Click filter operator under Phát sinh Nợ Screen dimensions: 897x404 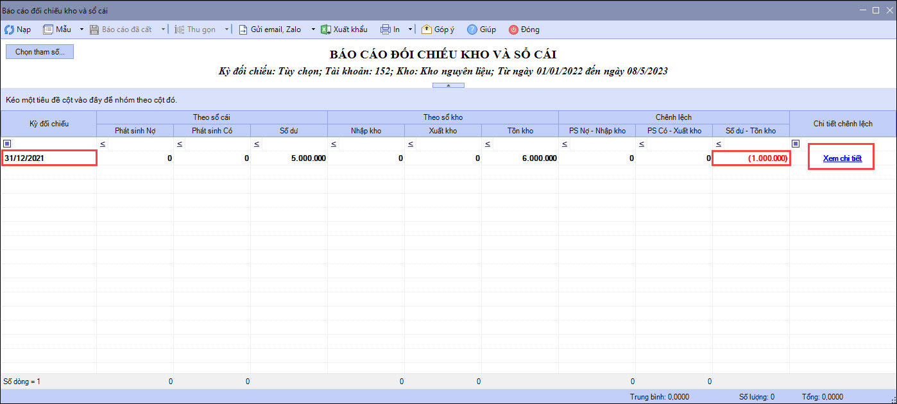pyautogui.click(x=102, y=144)
